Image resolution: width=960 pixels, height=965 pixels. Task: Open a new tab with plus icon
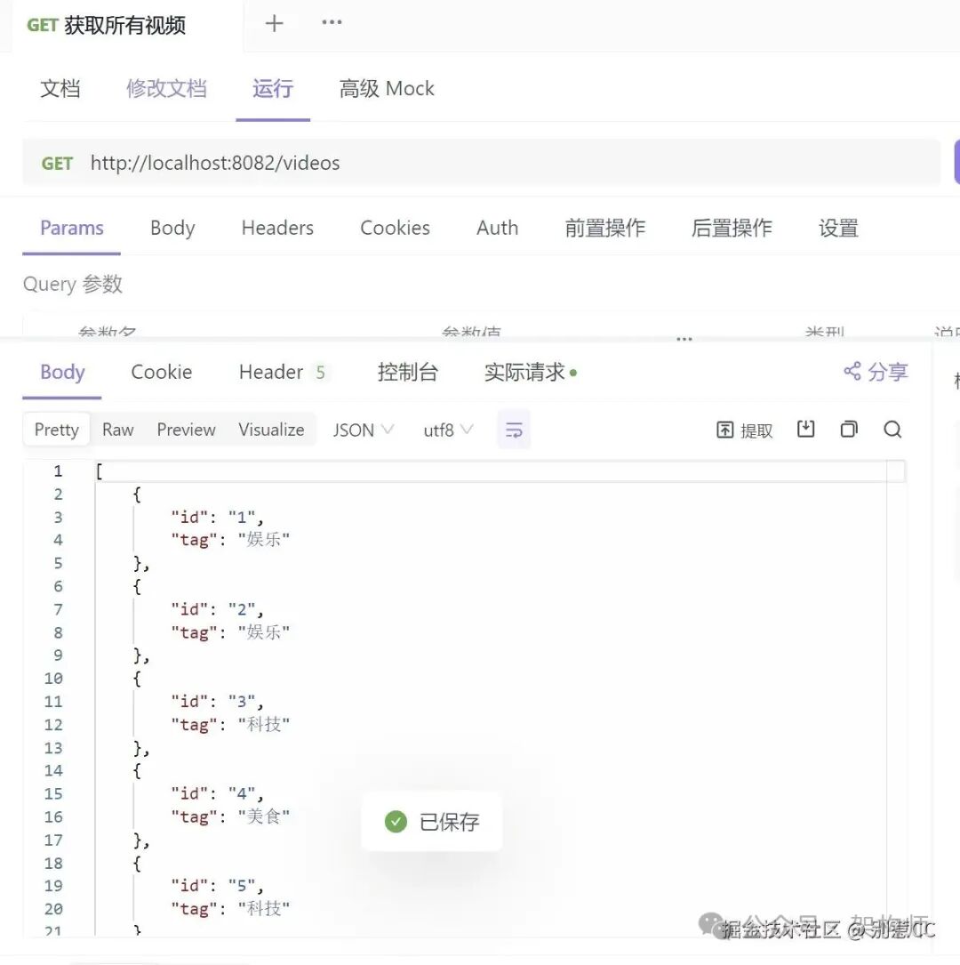(x=275, y=23)
